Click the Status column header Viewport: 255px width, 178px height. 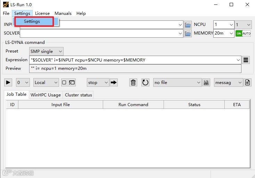point(194,105)
